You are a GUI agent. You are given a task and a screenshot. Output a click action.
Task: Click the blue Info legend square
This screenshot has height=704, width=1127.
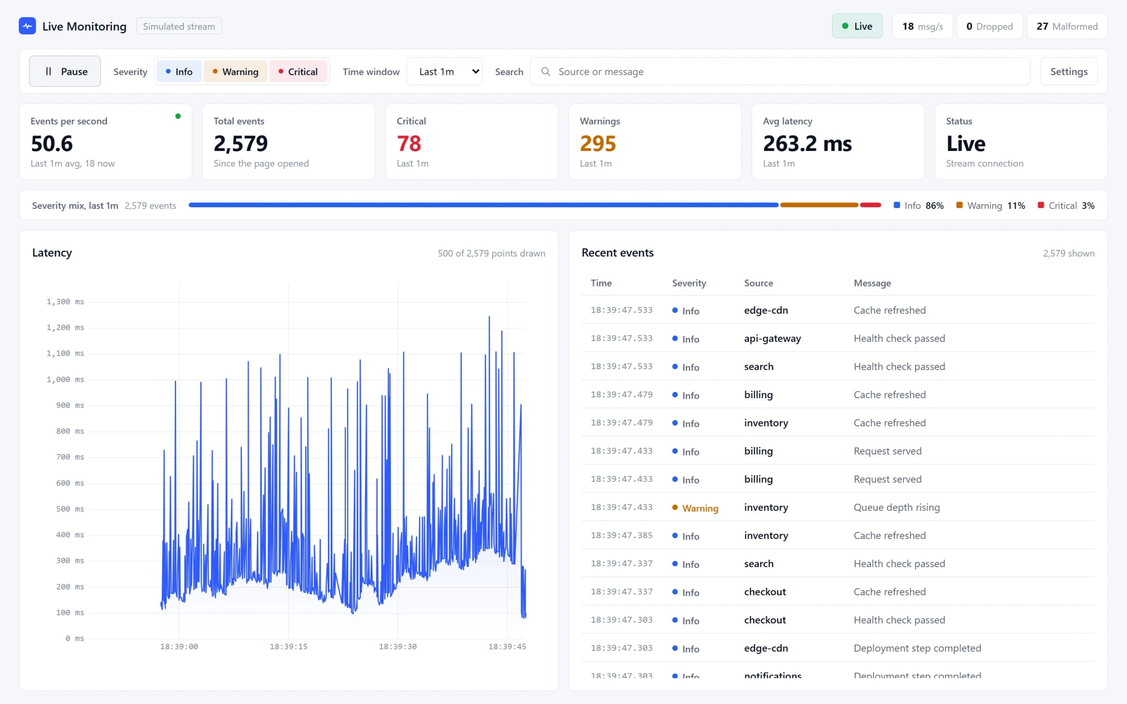(x=896, y=205)
